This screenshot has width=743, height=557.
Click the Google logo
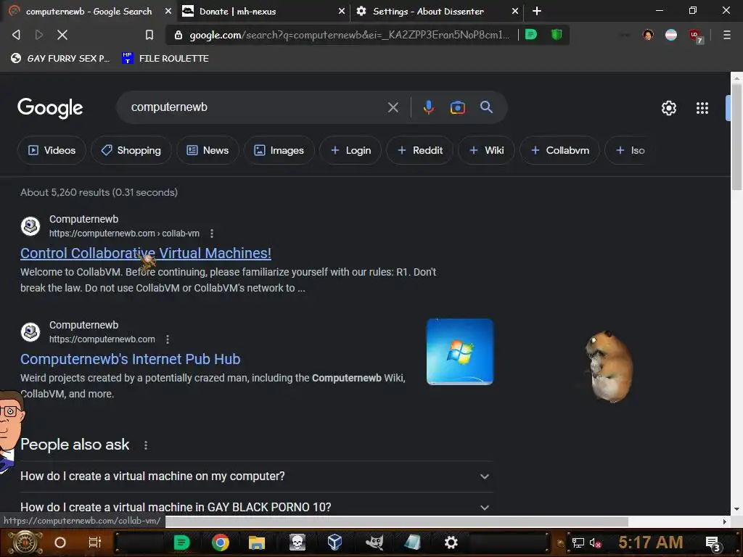pyautogui.click(x=50, y=108)
